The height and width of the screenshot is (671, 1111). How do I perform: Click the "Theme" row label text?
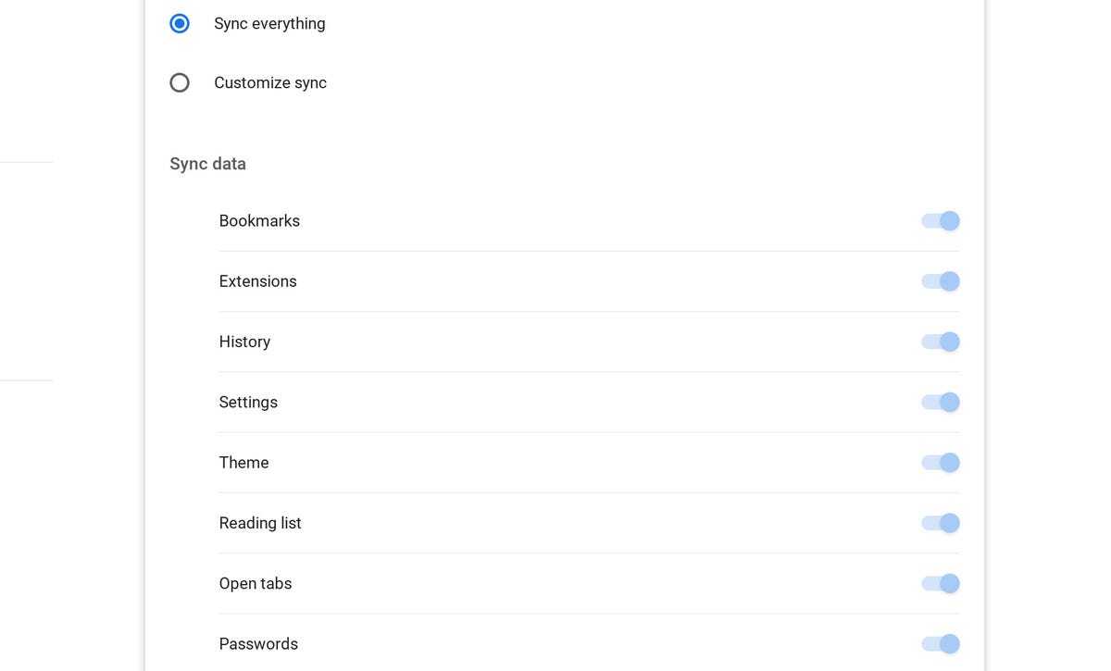[243, 463]
